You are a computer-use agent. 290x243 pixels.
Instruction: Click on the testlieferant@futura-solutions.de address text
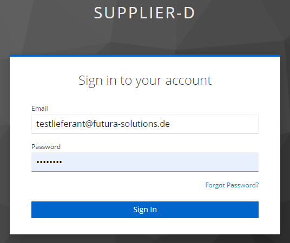(x=103, y=124)
